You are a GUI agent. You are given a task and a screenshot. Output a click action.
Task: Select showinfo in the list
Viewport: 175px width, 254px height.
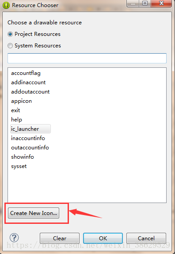pyautogui.click(x=23, y=157)
